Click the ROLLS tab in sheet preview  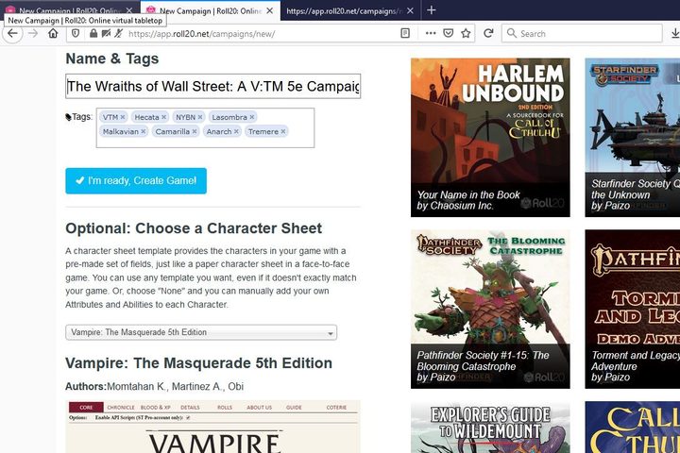tap(225, 408)
